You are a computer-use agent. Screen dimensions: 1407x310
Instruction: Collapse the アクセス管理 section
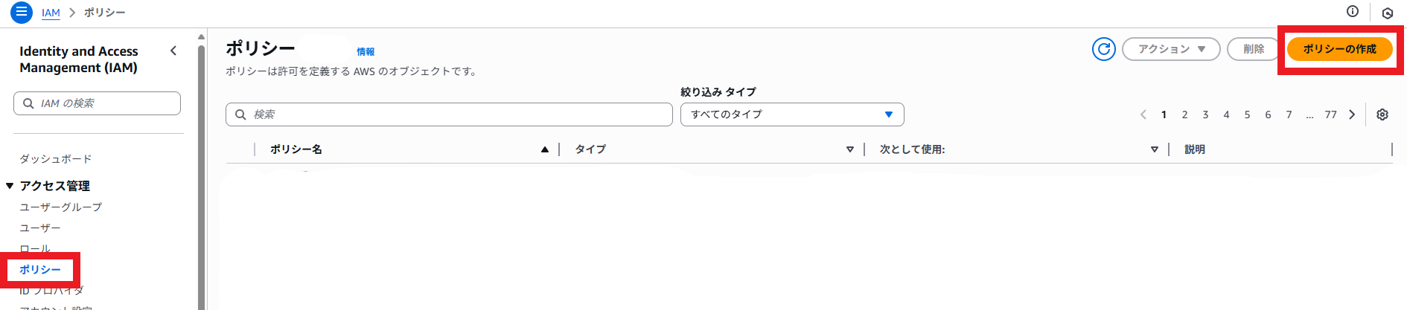pyautogui.click(x=10, y=186)
